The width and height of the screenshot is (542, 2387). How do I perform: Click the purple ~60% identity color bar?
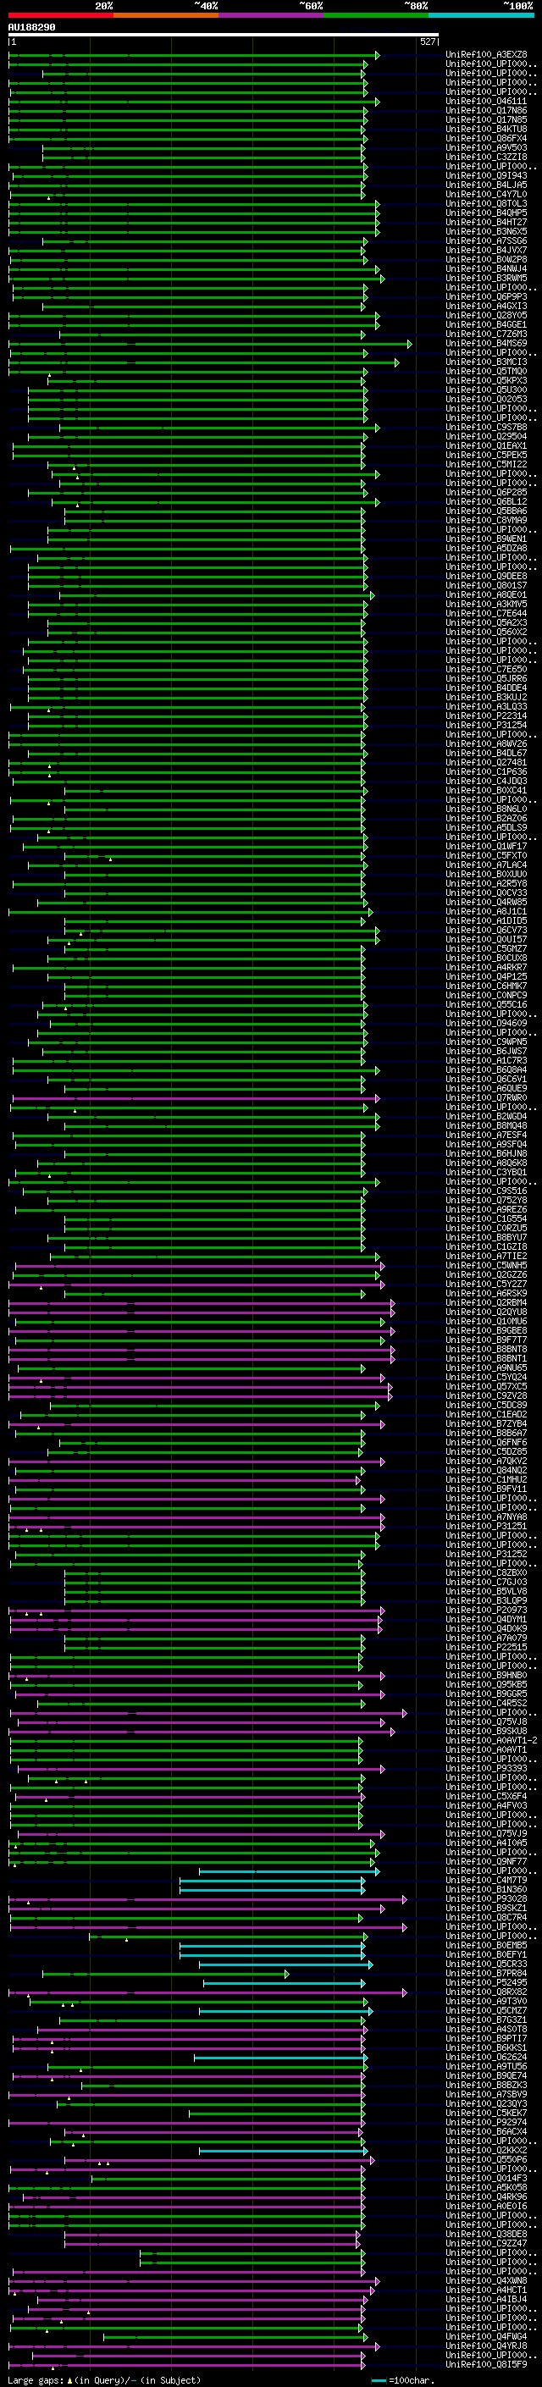tap(270, 15)
